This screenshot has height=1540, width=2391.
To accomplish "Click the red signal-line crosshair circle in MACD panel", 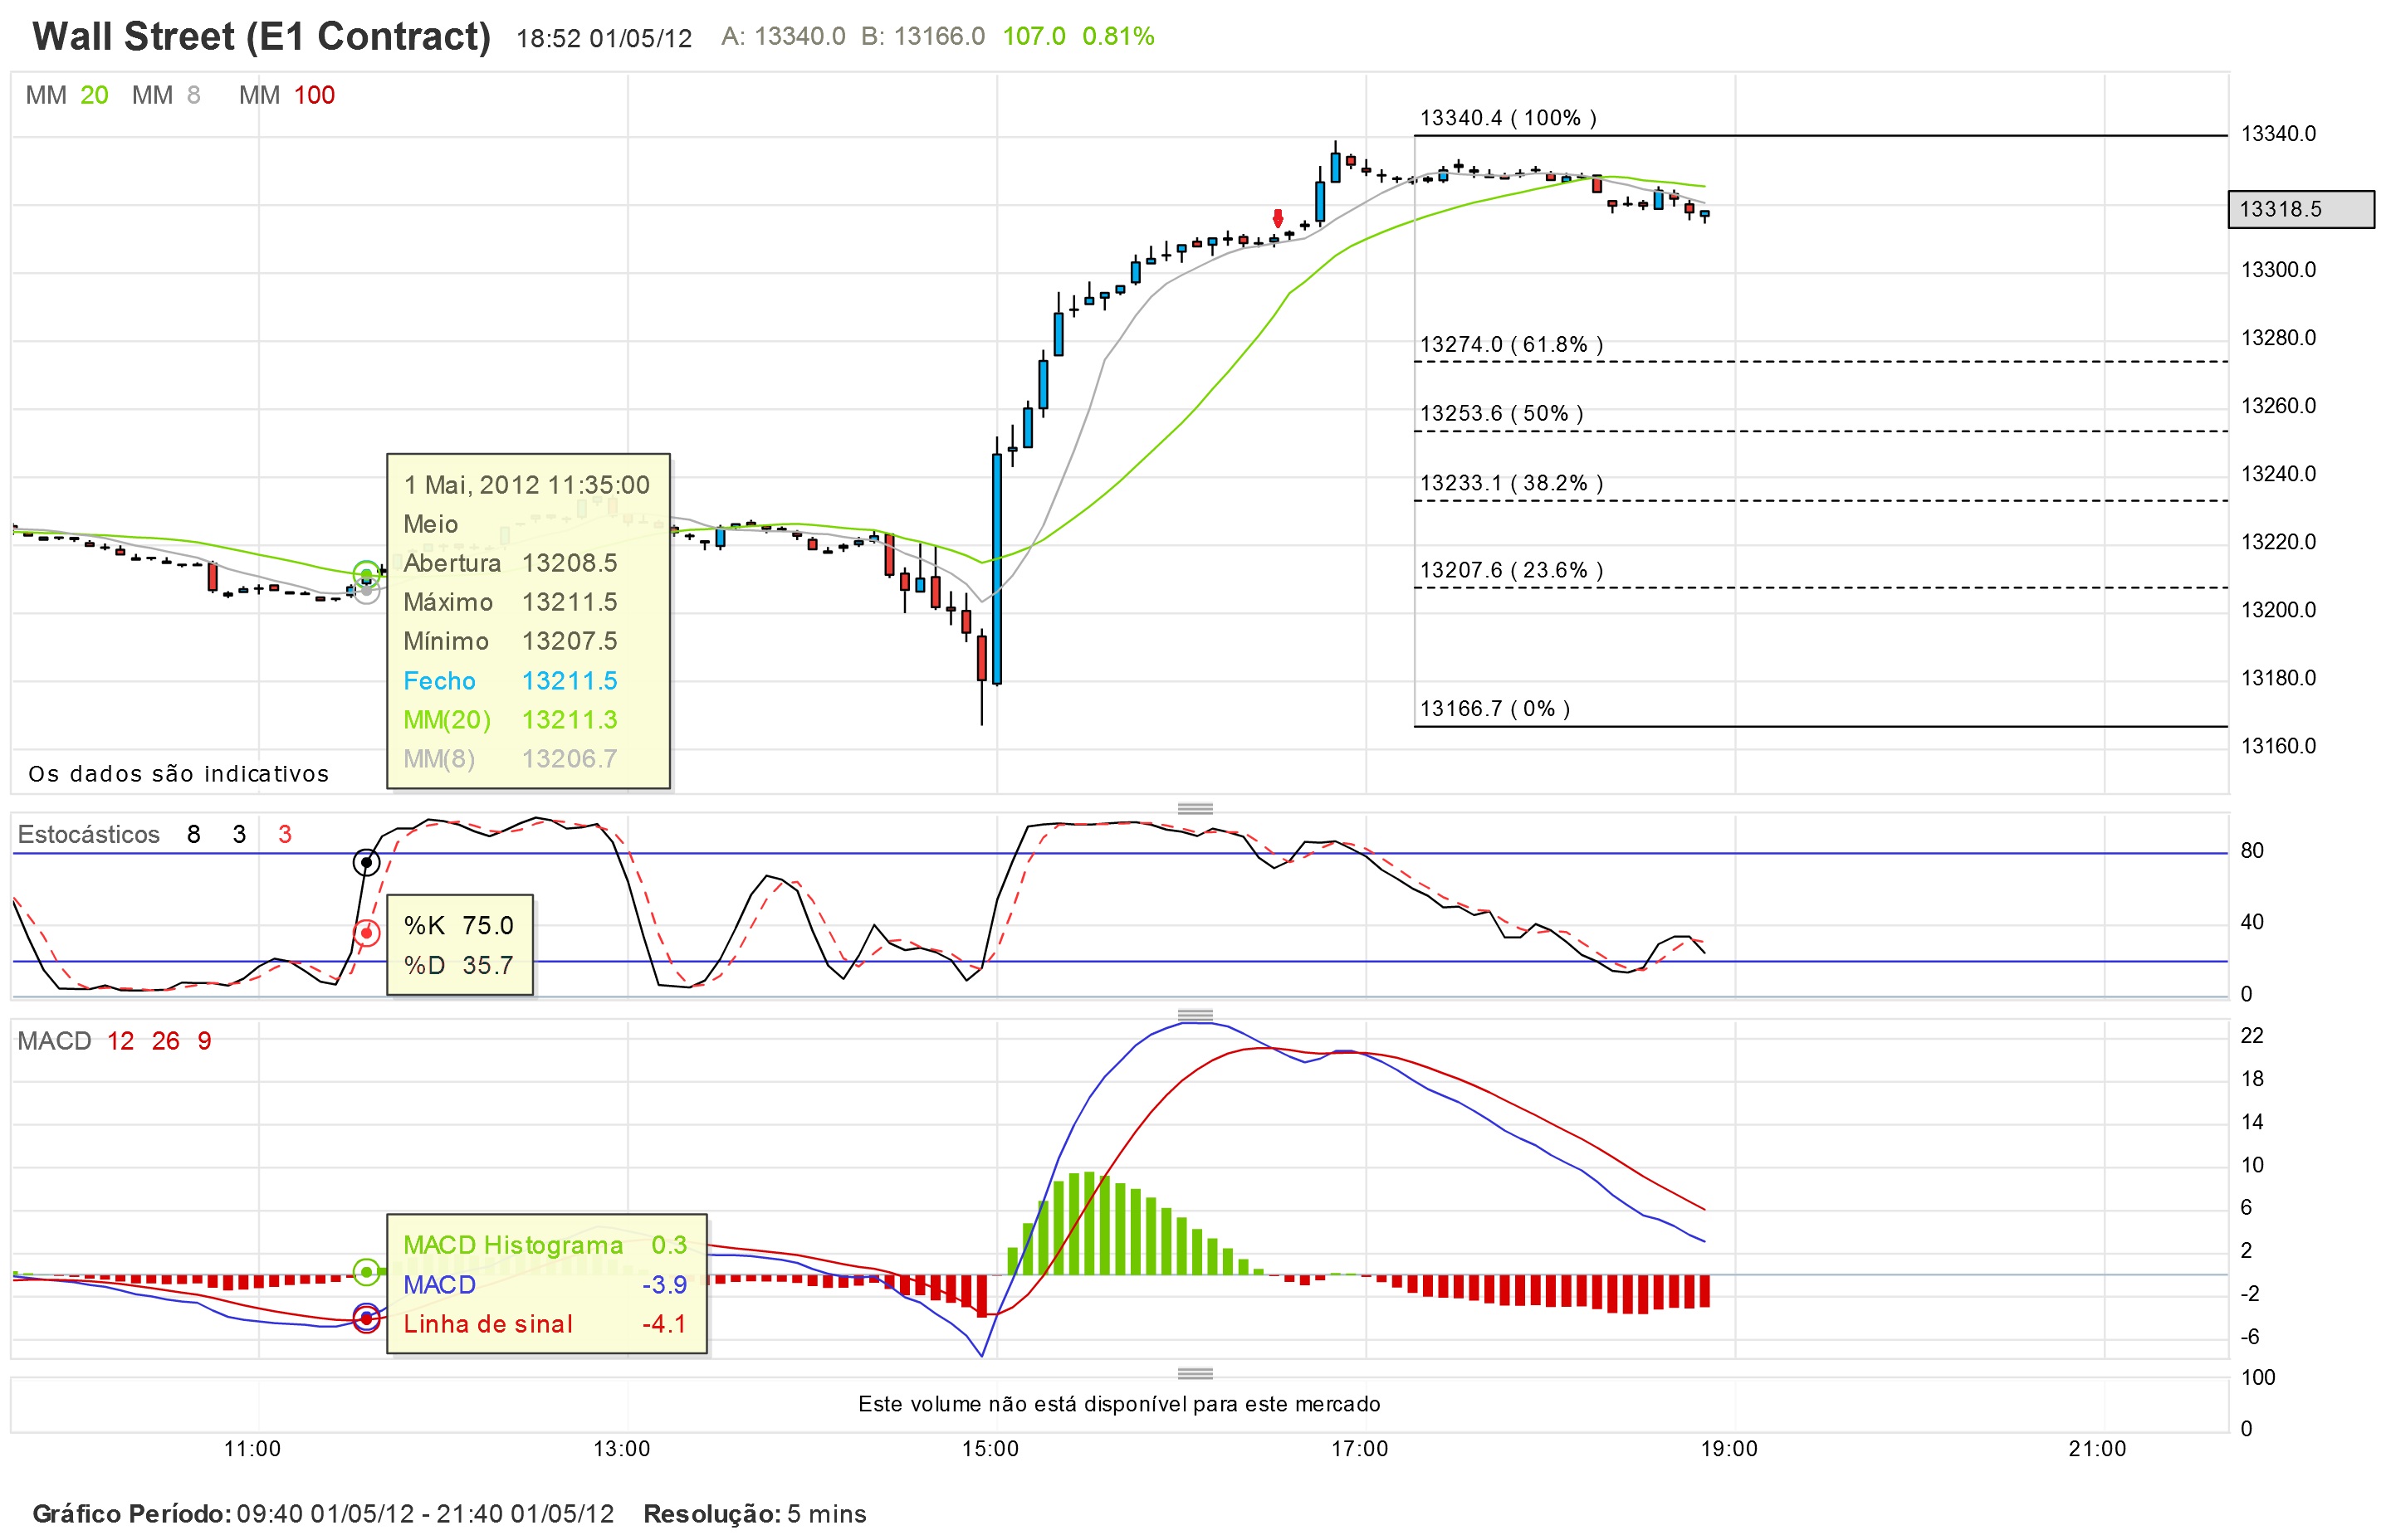I will click(x=367, y=1319).
